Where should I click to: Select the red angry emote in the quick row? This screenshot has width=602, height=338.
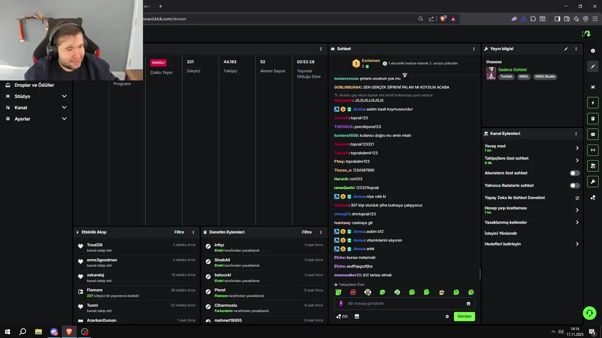coord(353,292)
